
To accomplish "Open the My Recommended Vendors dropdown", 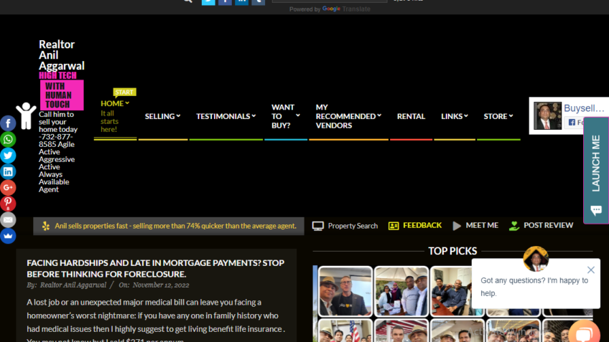I will click(348, 116).
